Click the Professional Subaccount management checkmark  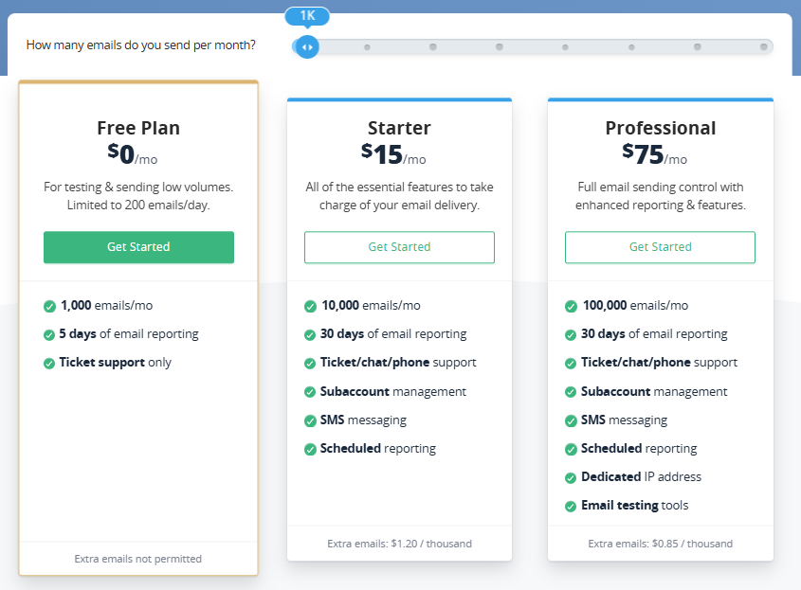(571, 392)
